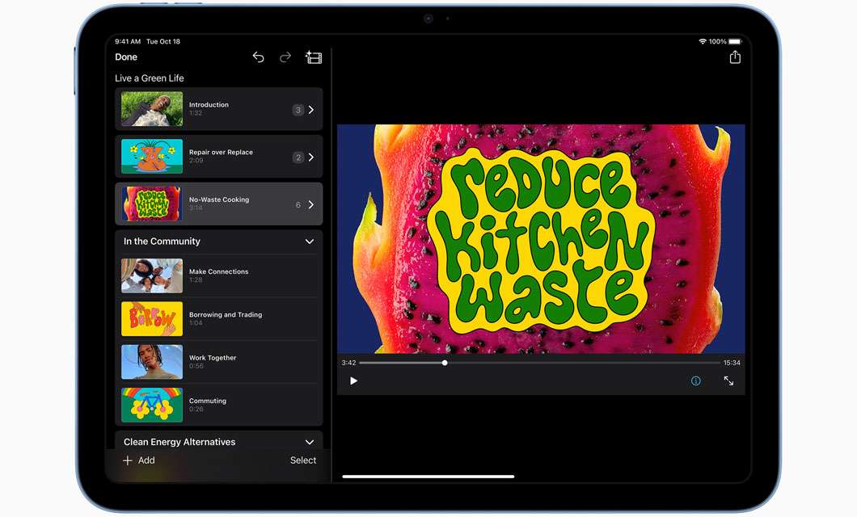This screenshot has height=517, width=857.
Task: Tap the No-Waste Cooking title
Action: click(218, 200)
